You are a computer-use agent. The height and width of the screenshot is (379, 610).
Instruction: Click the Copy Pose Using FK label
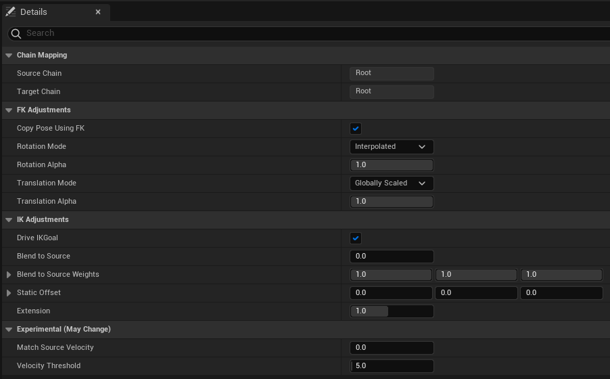coord(51,128)
